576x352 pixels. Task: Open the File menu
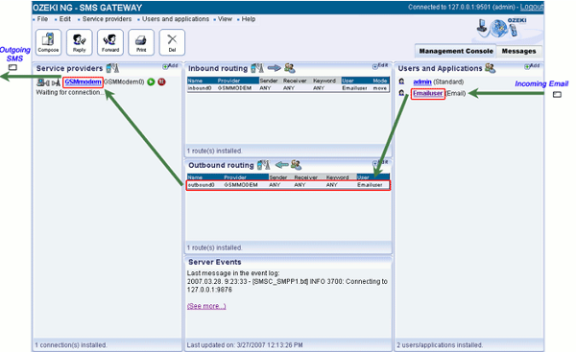click(42, 19)
